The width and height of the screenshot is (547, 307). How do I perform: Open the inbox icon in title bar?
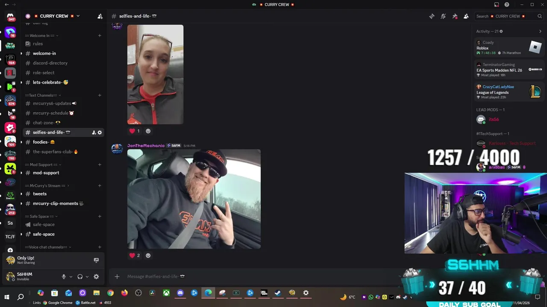[x=497, y=5]
